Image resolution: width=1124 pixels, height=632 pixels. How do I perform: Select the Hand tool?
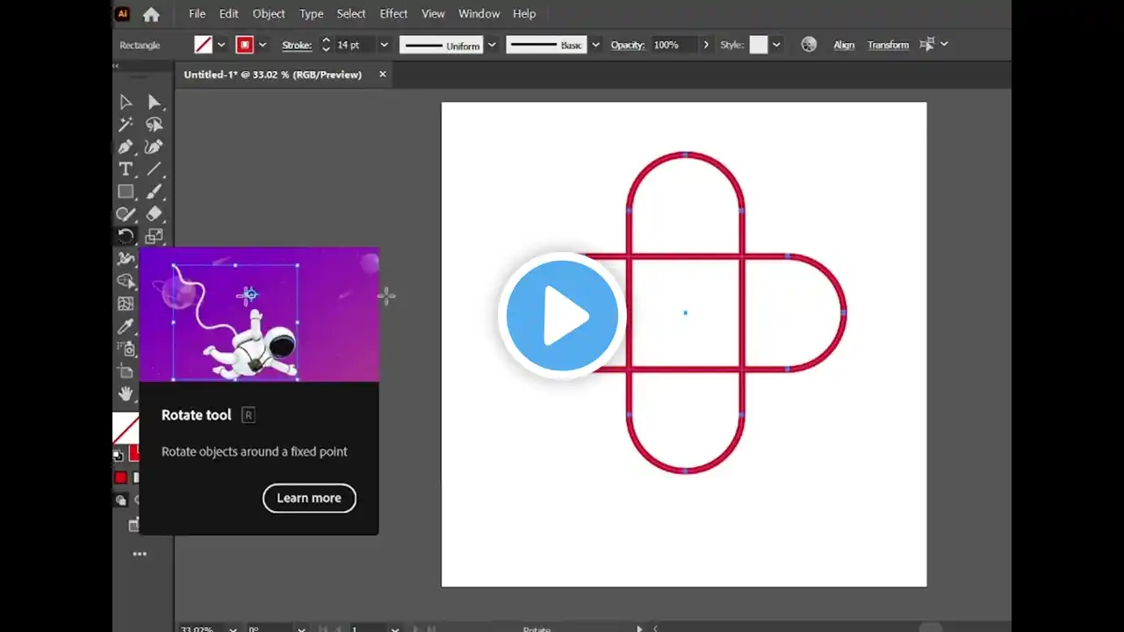point(126,394)
